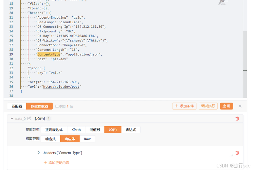Select 表达式 extraction type
Image resolution: width=253 pixels, height=170 pixels.
coord(131,130)
